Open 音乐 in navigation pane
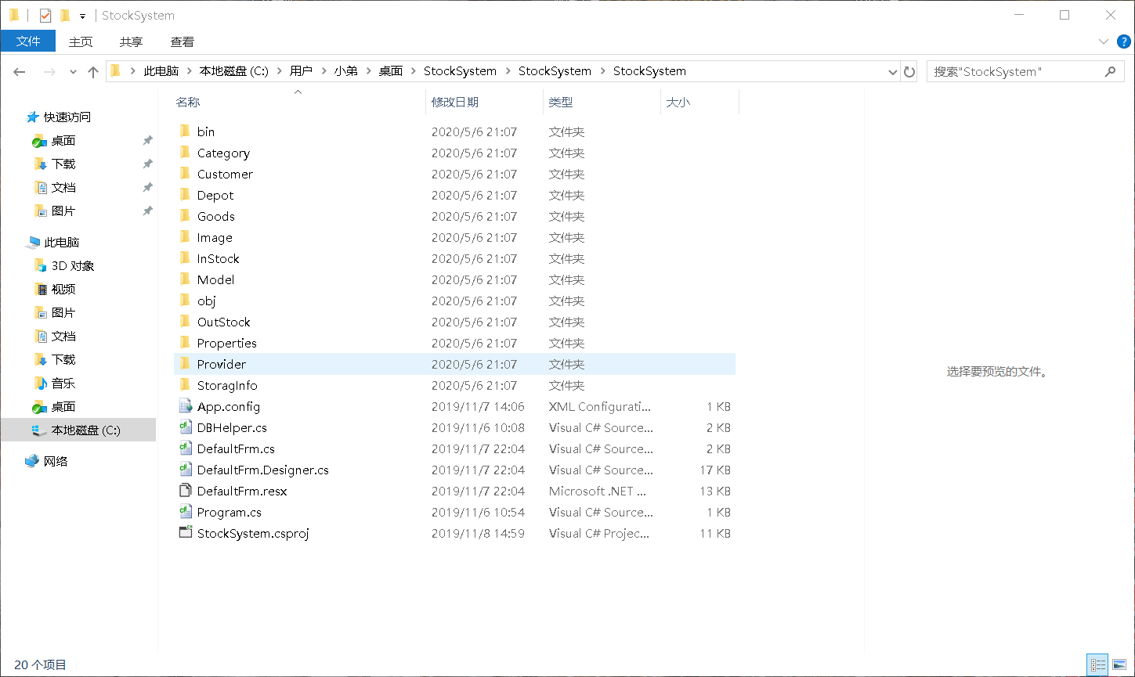1135x677 pixels. 63,383
